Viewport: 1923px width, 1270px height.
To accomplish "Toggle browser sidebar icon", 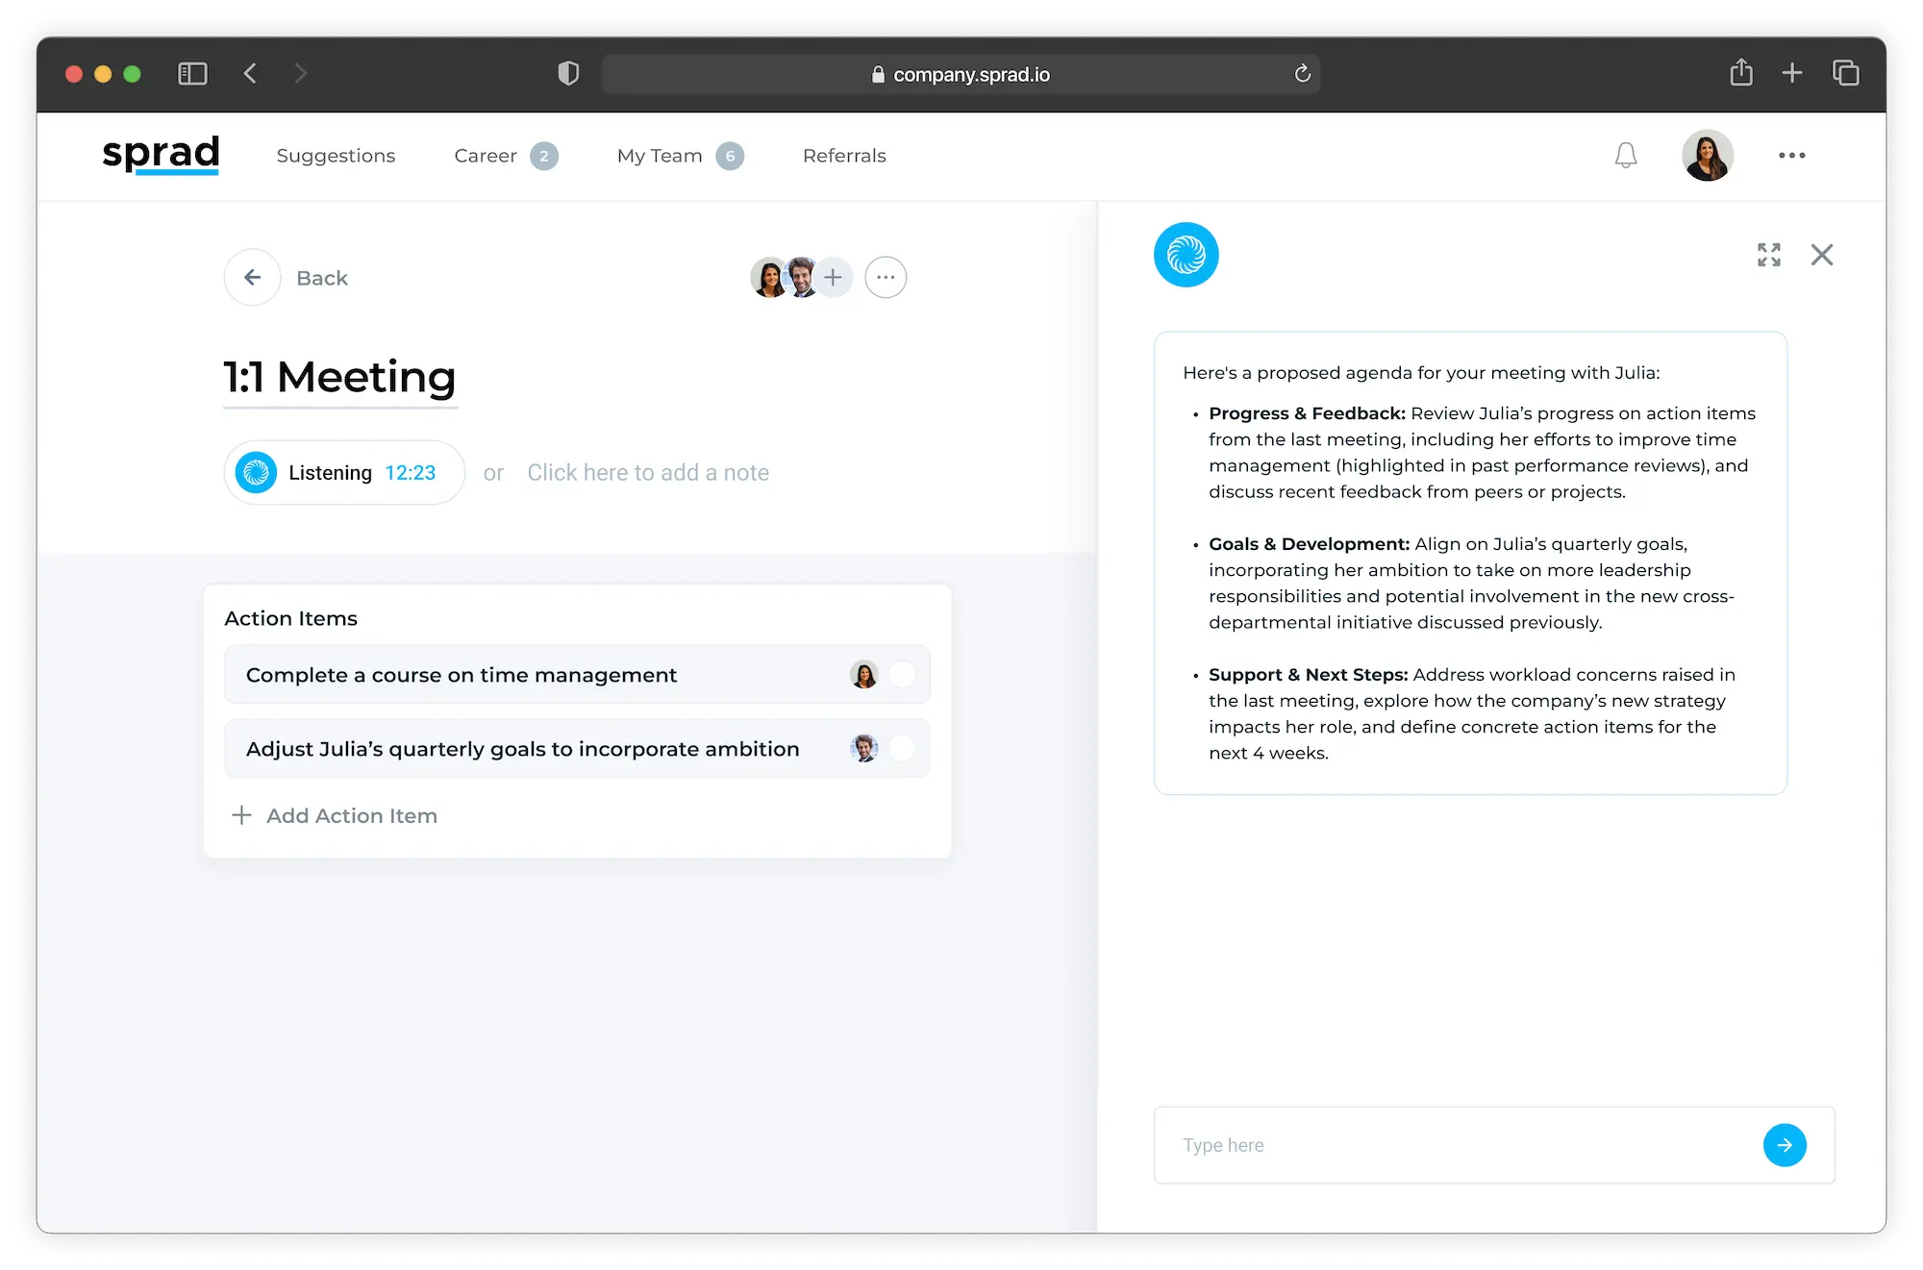I will tap(192, 74).
